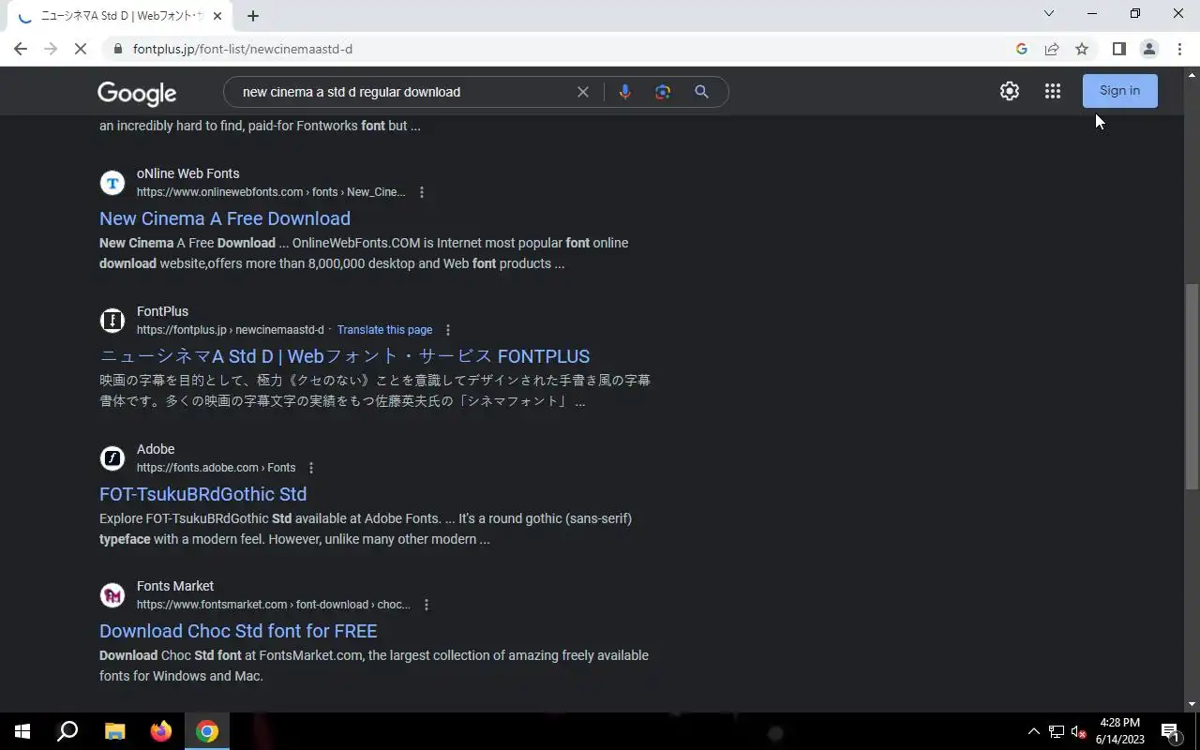
Task: Click the fontsmarket.com URL text
Action: pos(274,605)
